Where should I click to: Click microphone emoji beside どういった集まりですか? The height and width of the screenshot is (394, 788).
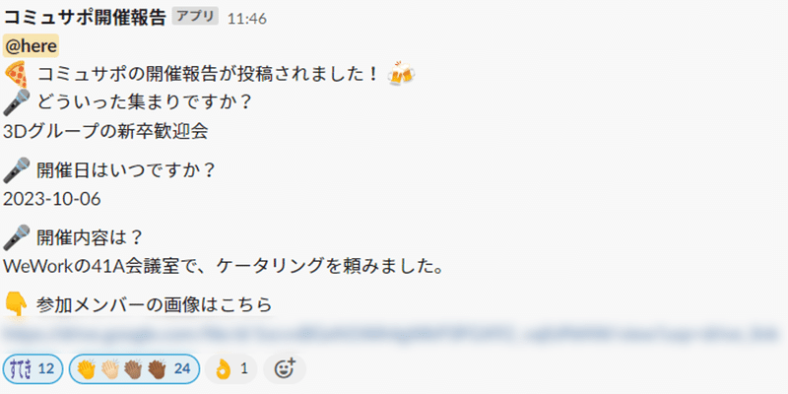tap(17, 103)
